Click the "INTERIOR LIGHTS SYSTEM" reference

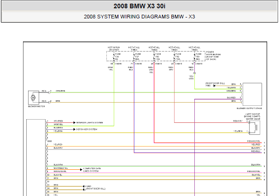[90, 123]
